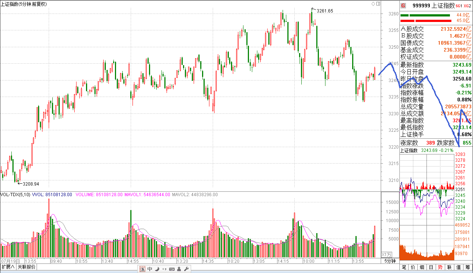Image resolution: width=473 pixels, height=273 pixels.
Task: Open IME settings wrench icon
Action: [x=186, y=269]
